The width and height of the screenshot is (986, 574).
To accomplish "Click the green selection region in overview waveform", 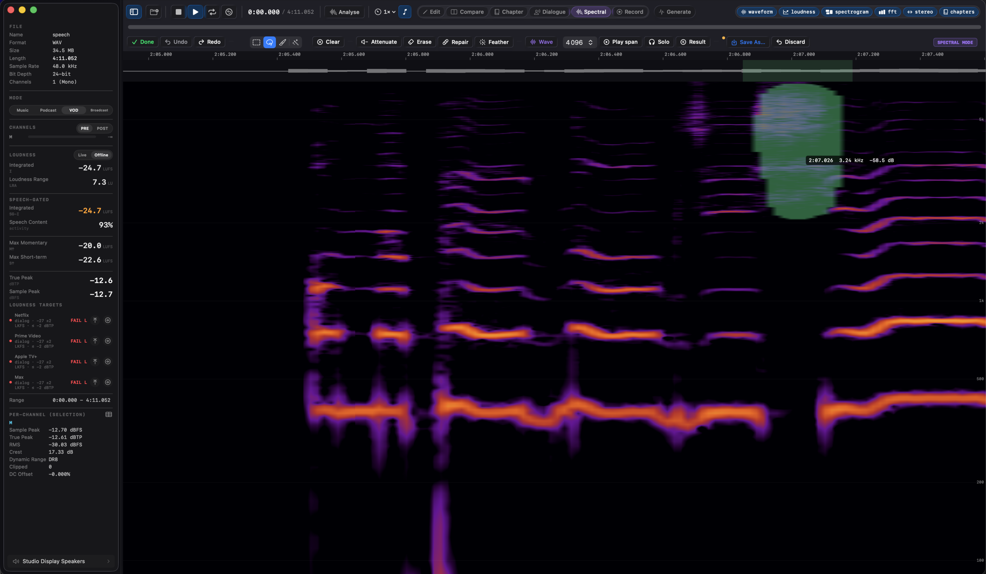I will (797, 71).
